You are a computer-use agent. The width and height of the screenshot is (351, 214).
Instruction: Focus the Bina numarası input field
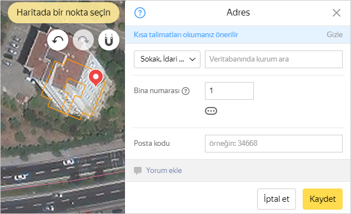click(229, 91)
